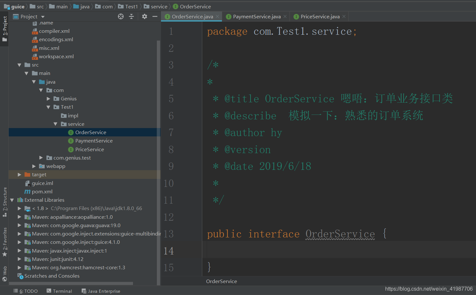Select misc.xml file icon

pos(35,48)
